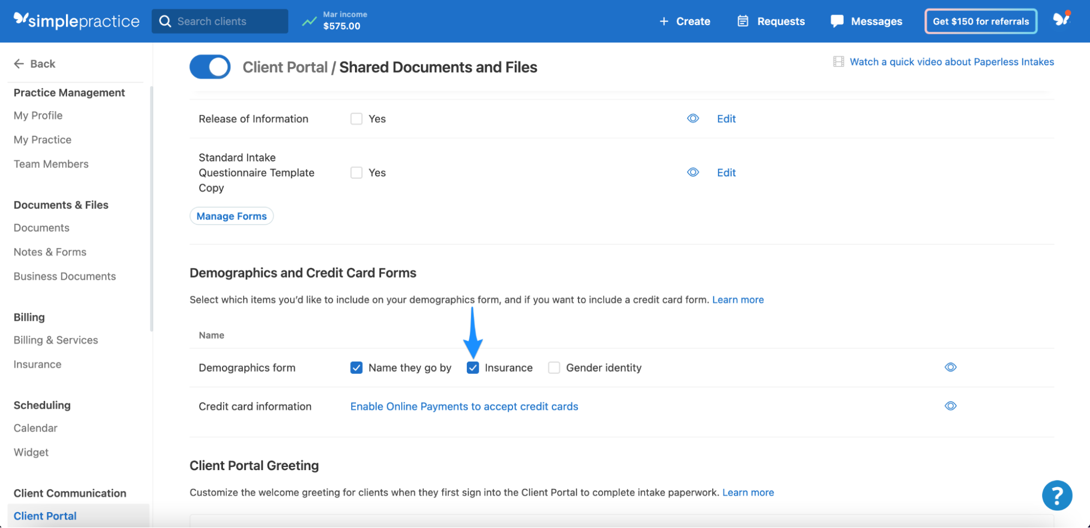This screenshot has width=1090, height=528.
Task: Select Notes & Forms in the sidebar
Action: [x=50, y=252]
